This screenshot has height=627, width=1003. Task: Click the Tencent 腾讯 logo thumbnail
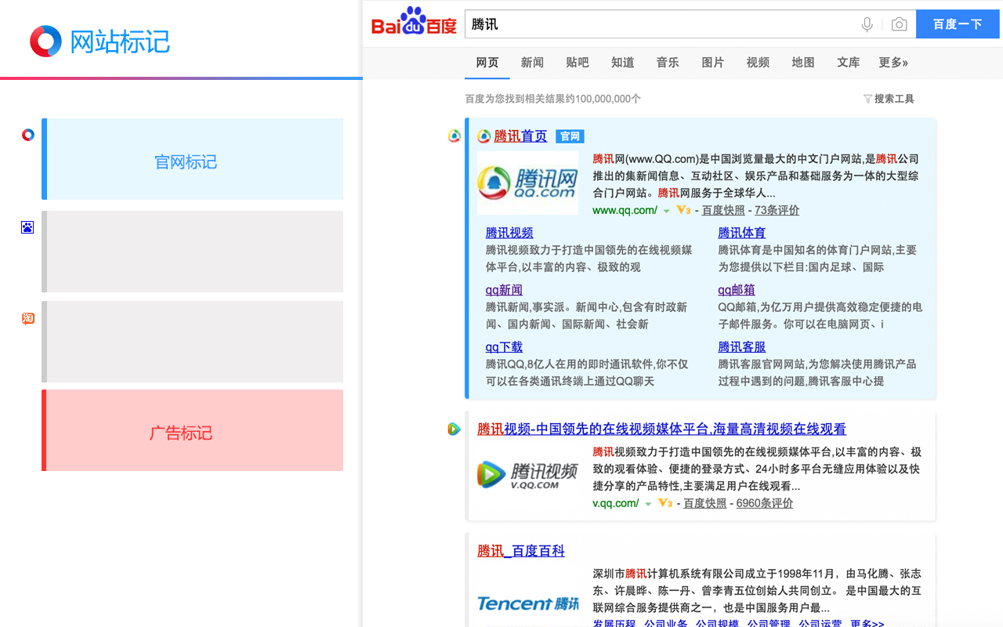[527, 603]
